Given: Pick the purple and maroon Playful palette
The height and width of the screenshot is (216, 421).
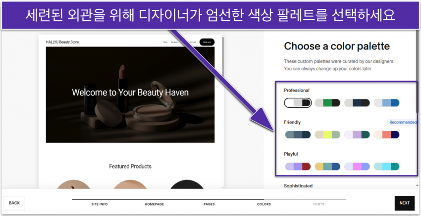Looking at the screenshot, I should [298, 167].
